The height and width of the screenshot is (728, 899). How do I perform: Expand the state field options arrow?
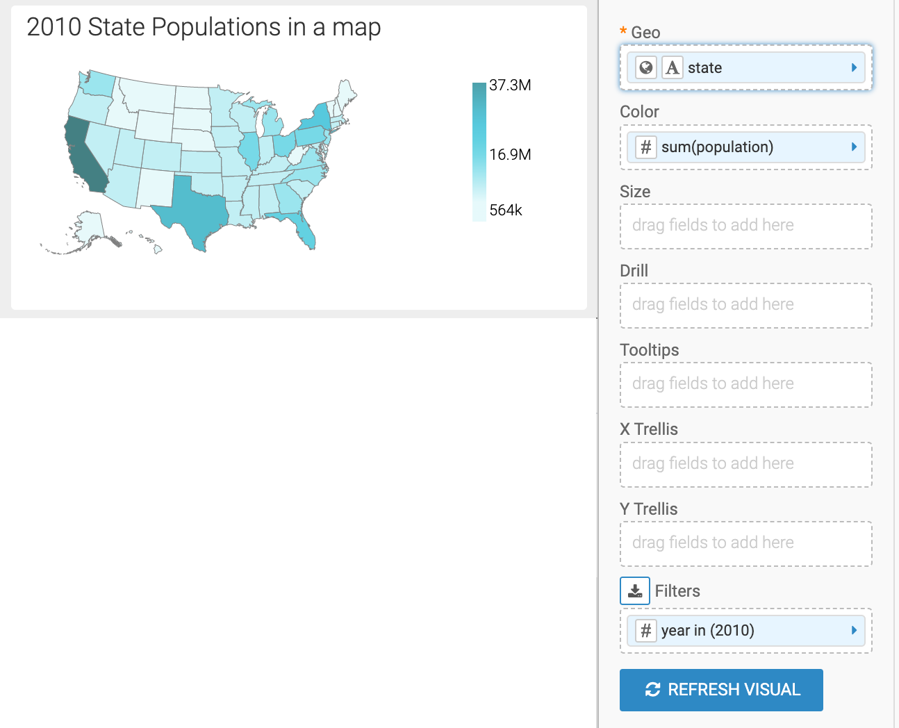[x=854, y=67]
